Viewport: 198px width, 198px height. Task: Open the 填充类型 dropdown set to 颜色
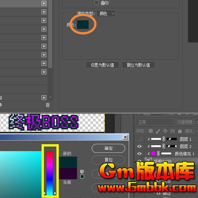click(x=107, y=14)
